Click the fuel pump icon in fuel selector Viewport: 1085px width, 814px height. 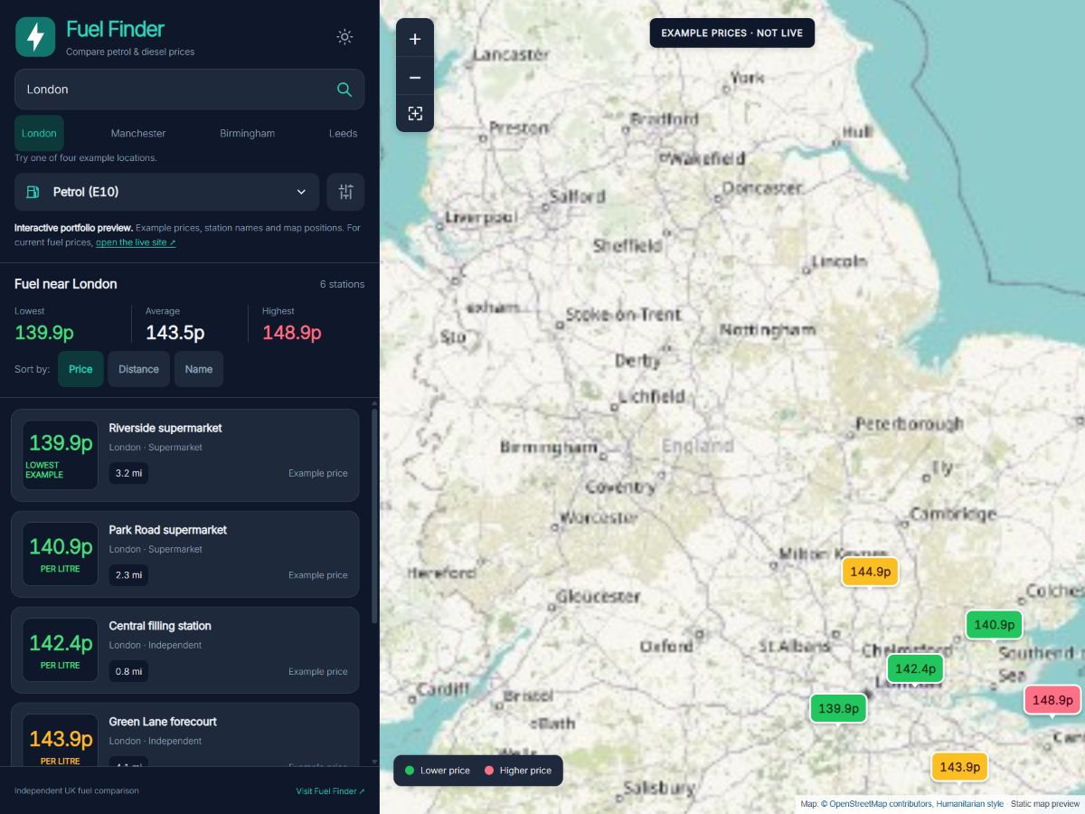pyautogui.click(x=33, y=192)
